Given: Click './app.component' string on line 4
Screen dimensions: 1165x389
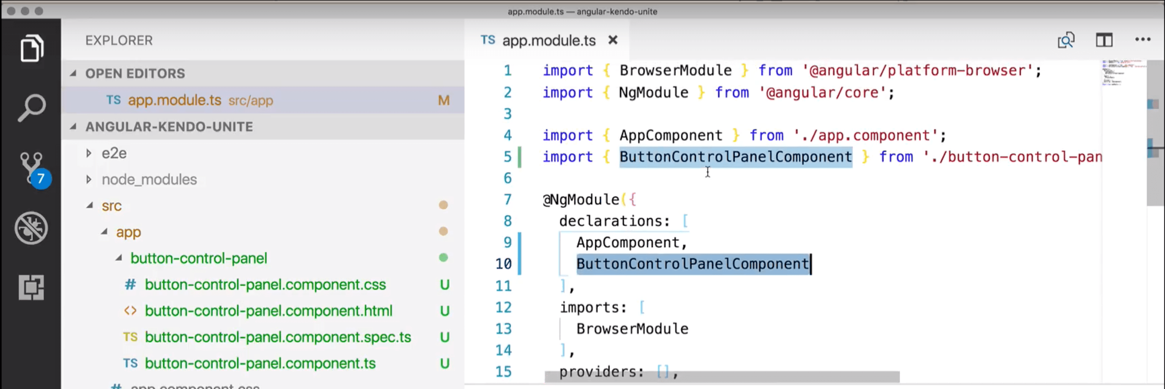Looking at the screenshot, I should pyautogui.click(x=865, y=135).
